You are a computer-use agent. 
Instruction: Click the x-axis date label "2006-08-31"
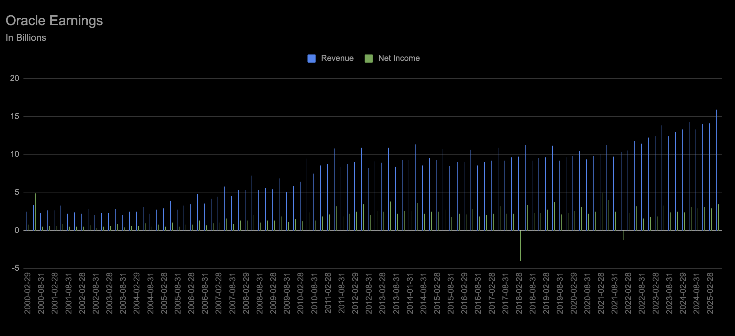(x=205, y=293)
